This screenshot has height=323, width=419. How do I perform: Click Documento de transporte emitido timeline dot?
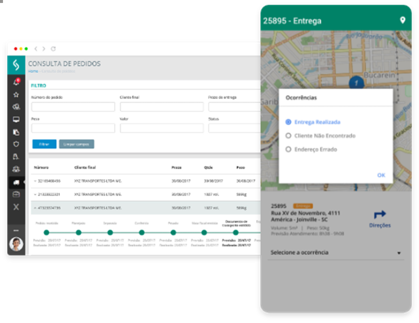click(x=236, y=233)
